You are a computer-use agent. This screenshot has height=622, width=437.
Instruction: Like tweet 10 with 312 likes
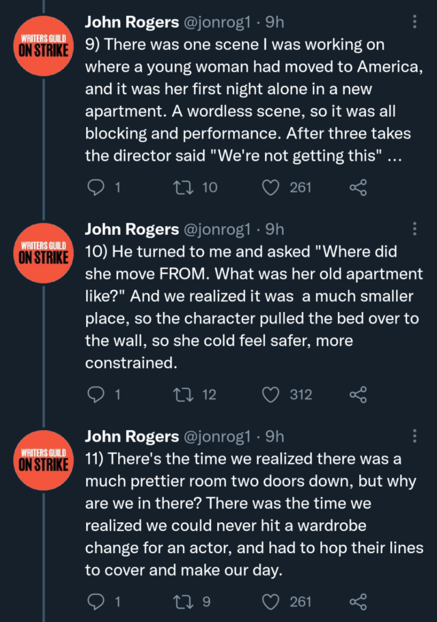271,394
